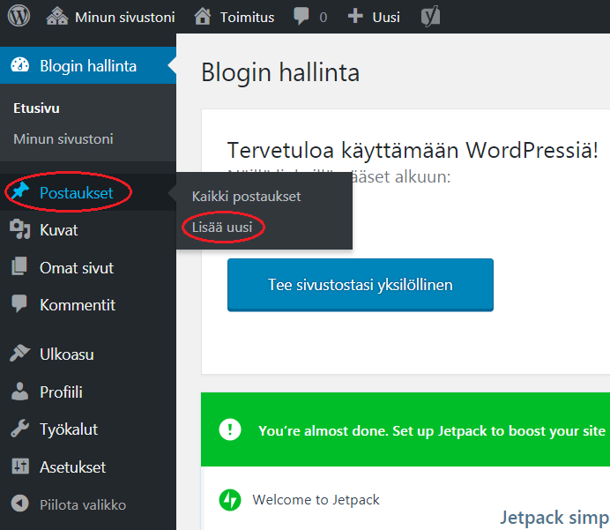The image size is (610, 530).
Task: Click the Blogin hallinta page heading
Action: pyautogui.click(x=280, y=73)
